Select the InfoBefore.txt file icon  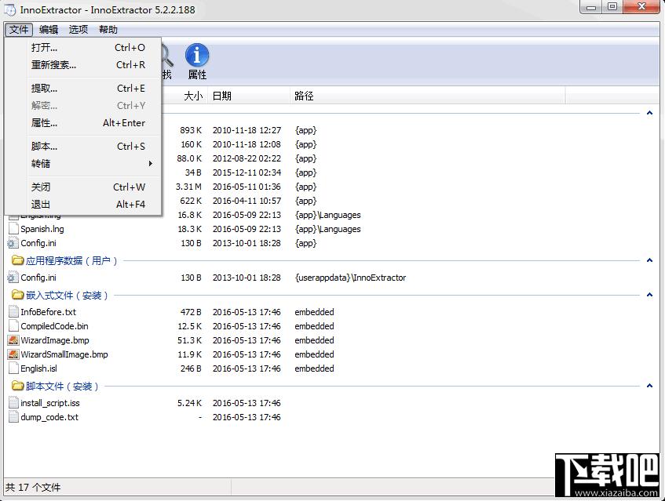[x=13, y=312]
